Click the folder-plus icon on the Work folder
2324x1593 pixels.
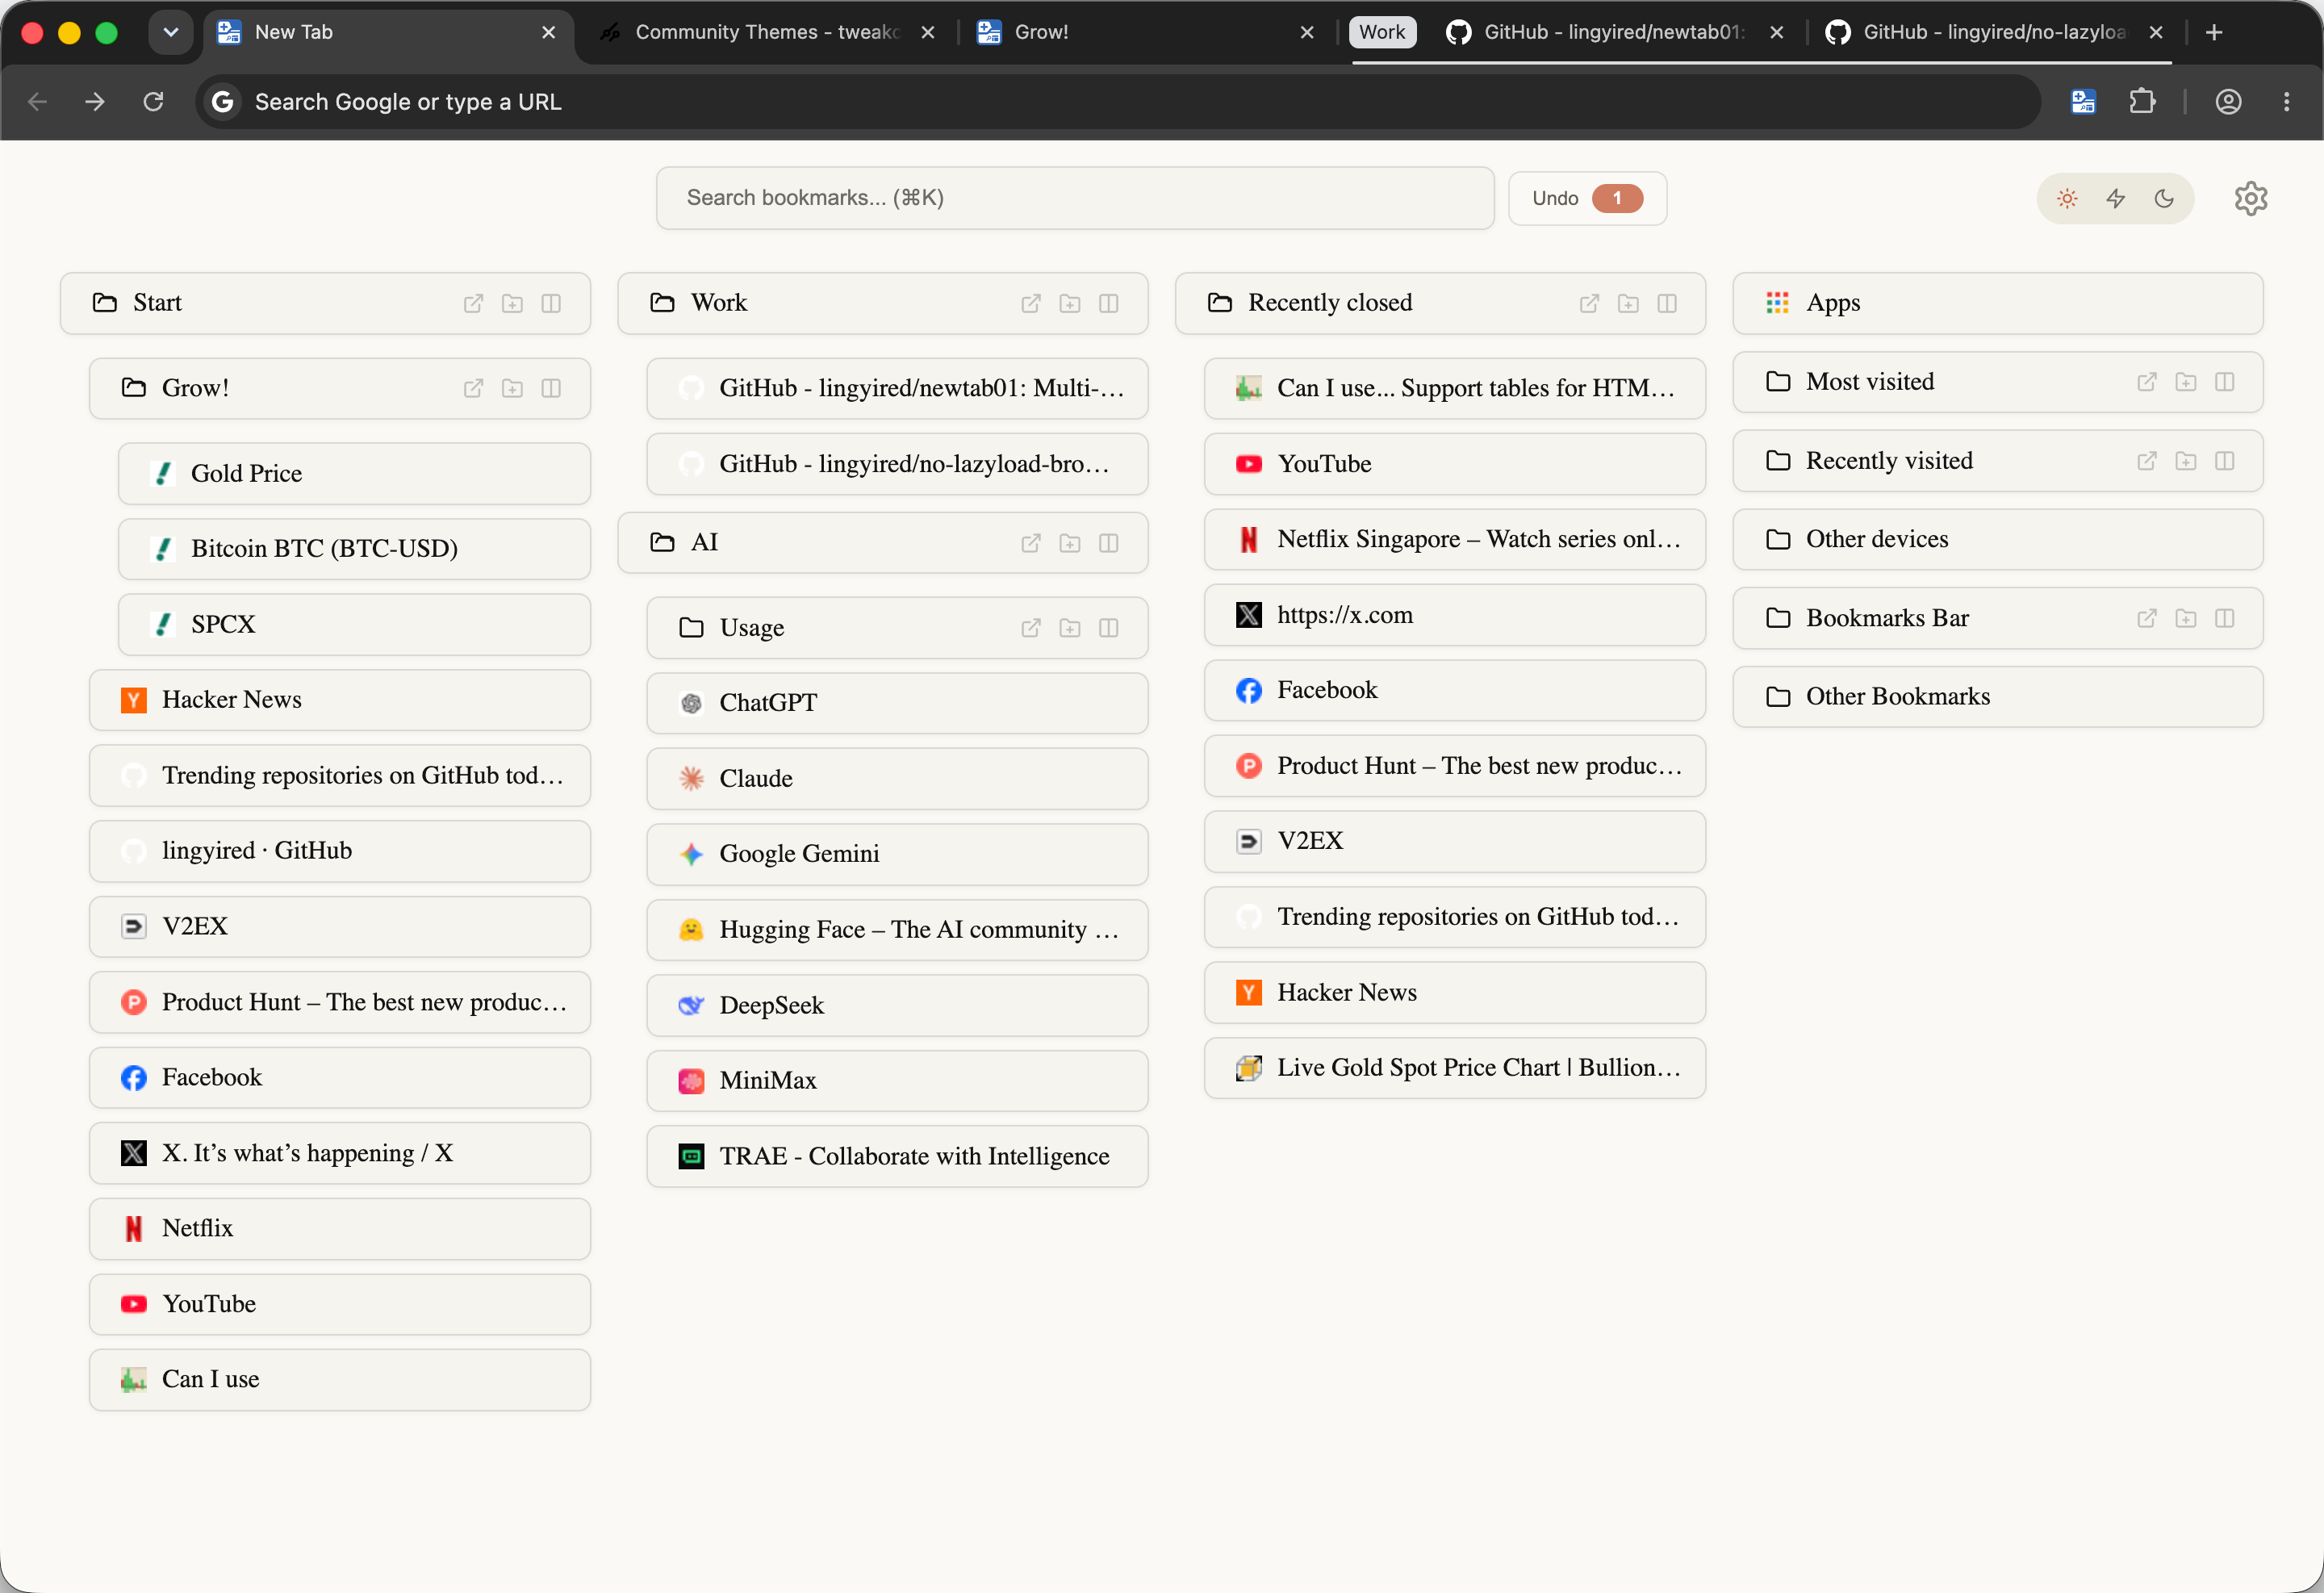click(1070, 303)
